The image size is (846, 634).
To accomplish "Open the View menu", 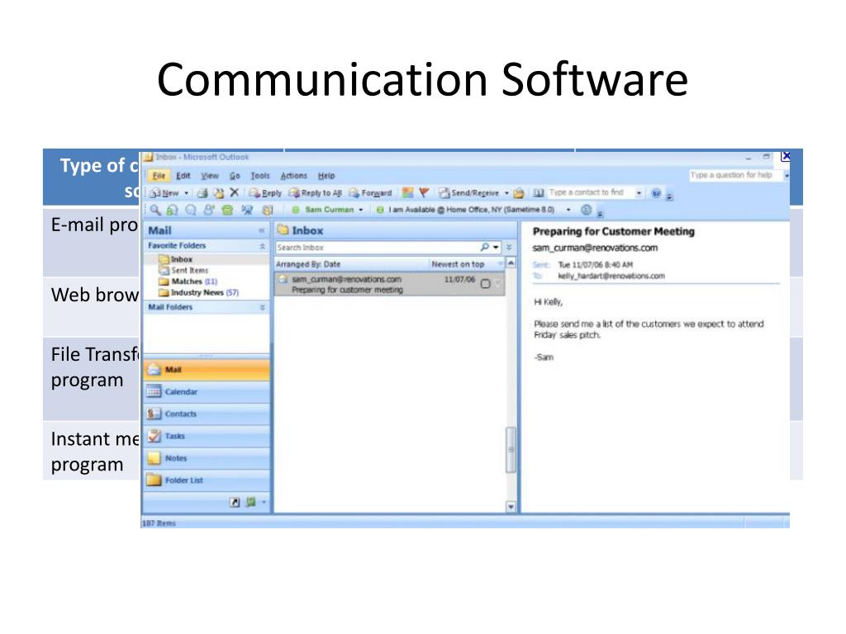I will pyautogui.click(x=210, y=176).
